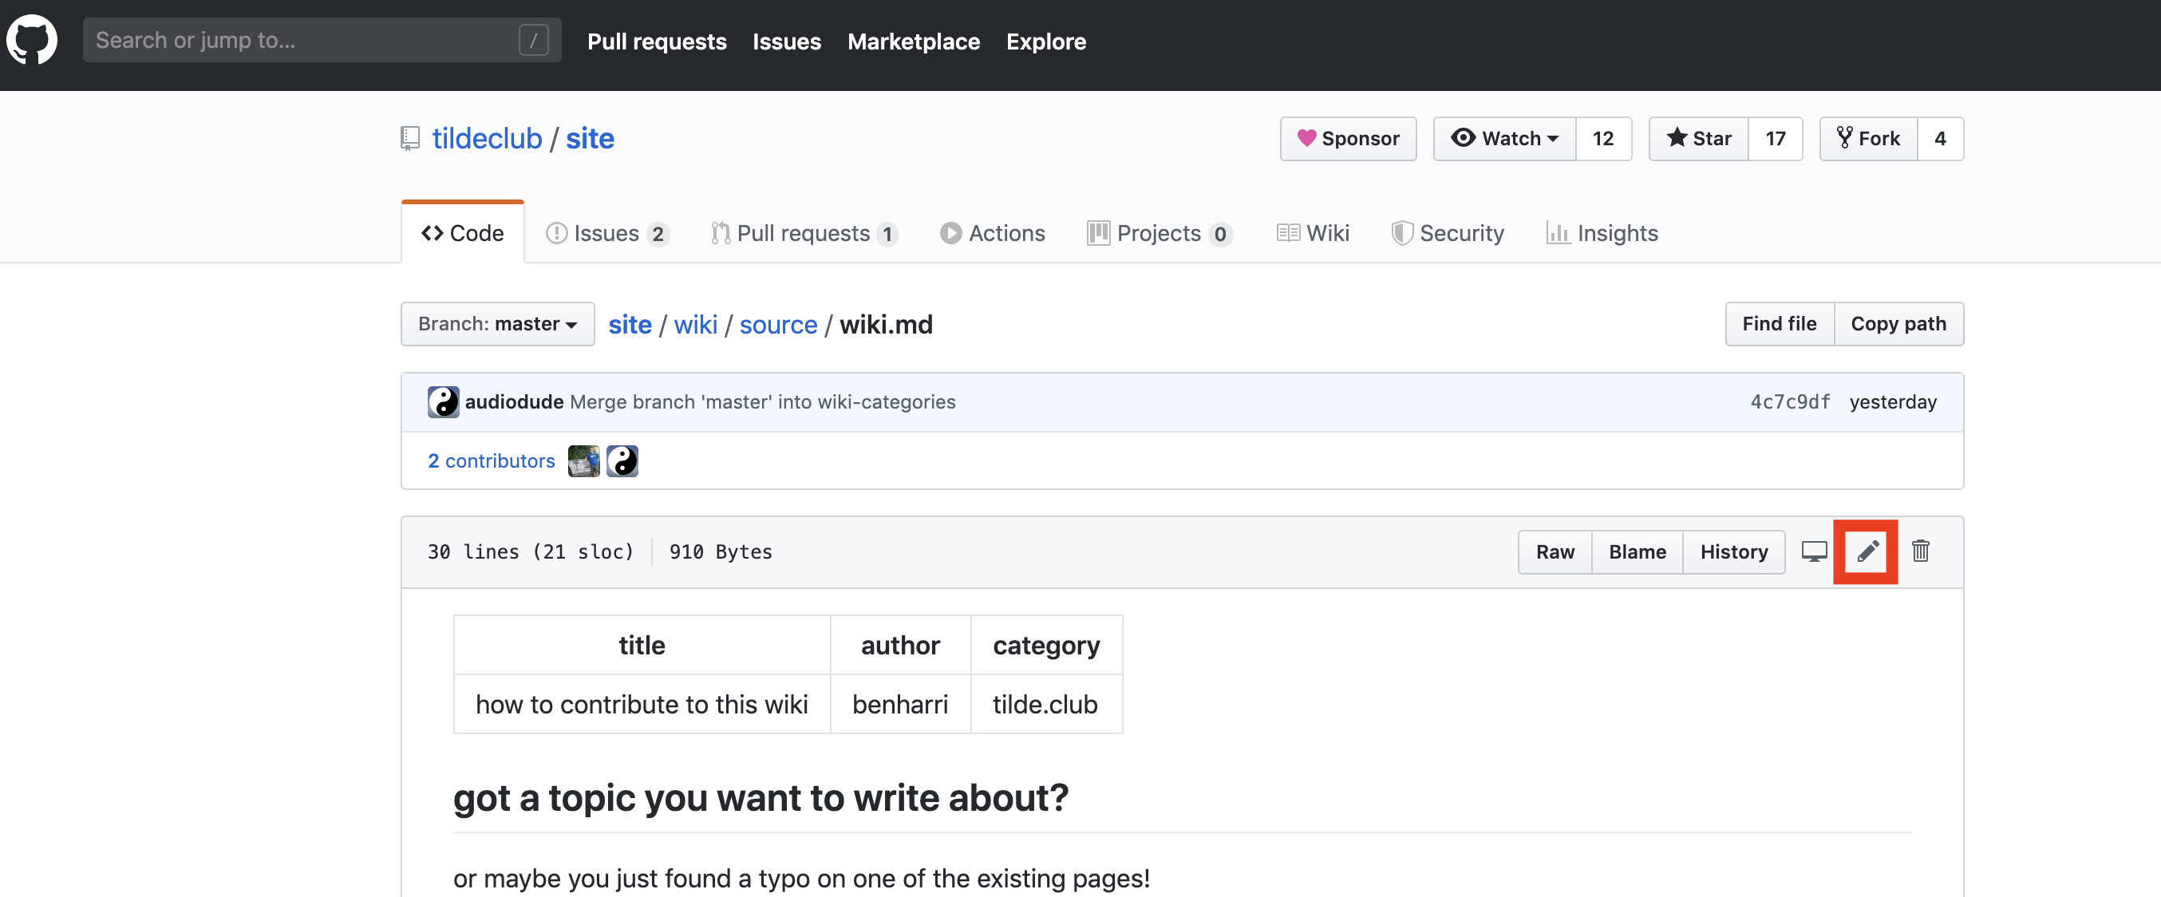This screenshot has height=897, width=2161.
Task: Open the tildeclub organization link
Action: [x=488, y=138]
